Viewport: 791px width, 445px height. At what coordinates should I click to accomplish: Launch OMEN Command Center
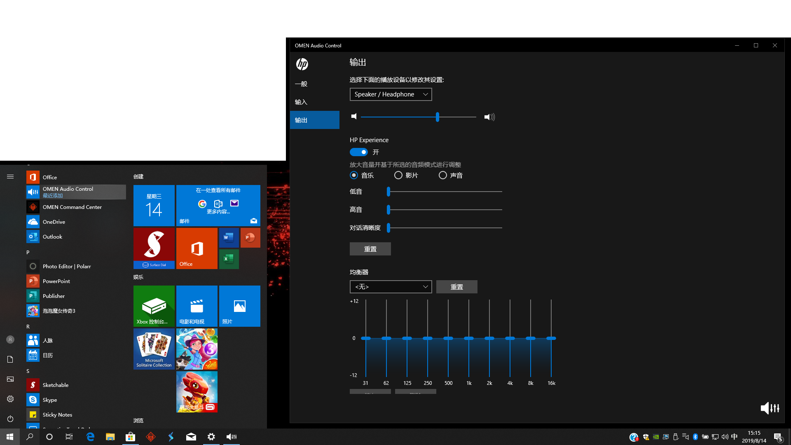73,207
